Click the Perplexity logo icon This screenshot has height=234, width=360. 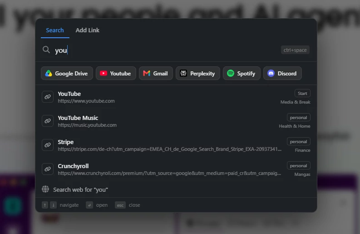tap(183, 73)
